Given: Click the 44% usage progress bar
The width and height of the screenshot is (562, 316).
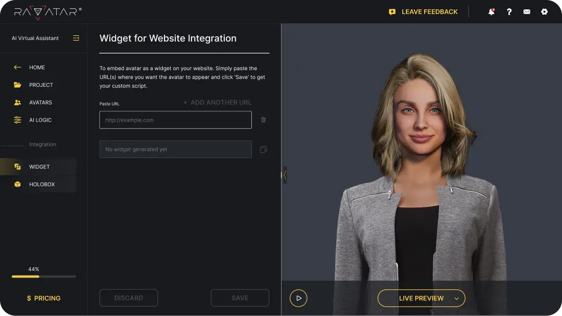Looking at the screenshot, I should (x=44, y=276).
